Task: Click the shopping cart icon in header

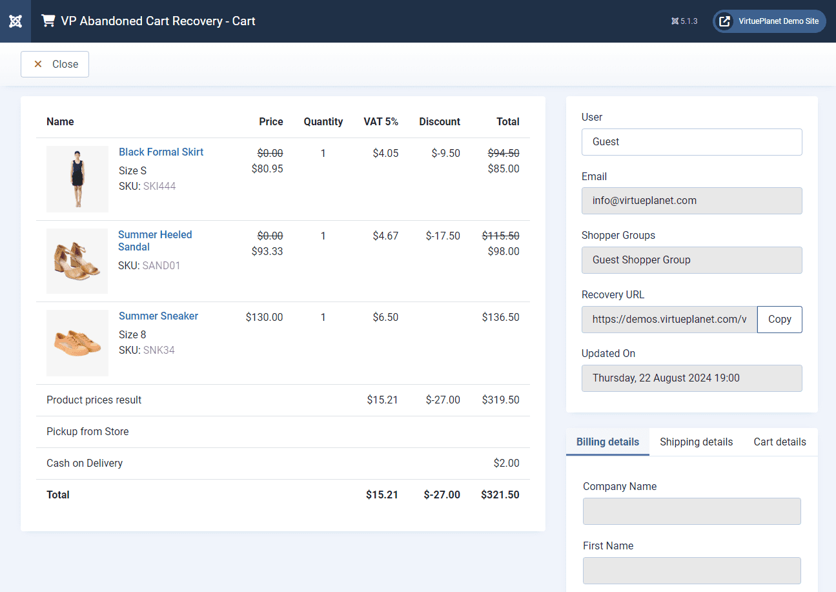Action: point(48,21)
